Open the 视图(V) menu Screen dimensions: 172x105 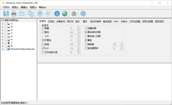(33, 7)
